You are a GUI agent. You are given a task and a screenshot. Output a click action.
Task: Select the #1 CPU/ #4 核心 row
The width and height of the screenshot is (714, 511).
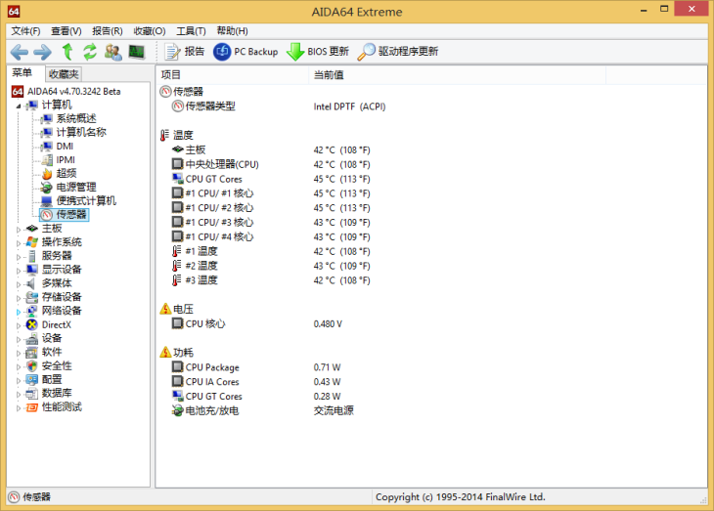pos(430,236)
